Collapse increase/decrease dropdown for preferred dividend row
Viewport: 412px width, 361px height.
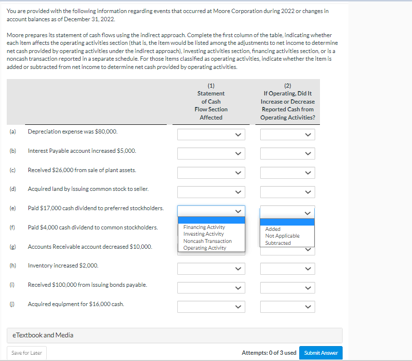point(288,212)
